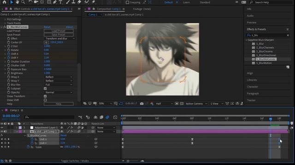Open the Opacity Normal dropdown

click(59, 92)
